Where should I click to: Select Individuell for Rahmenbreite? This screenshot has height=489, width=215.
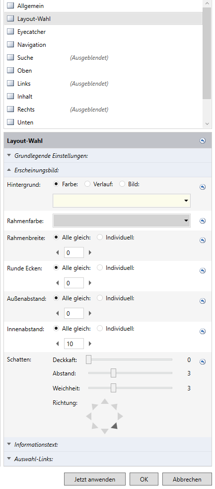pos(100,238)
